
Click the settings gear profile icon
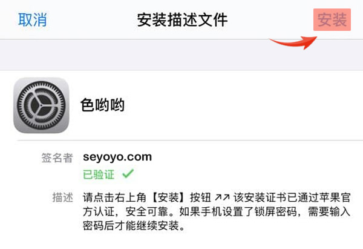pos(41,105)
